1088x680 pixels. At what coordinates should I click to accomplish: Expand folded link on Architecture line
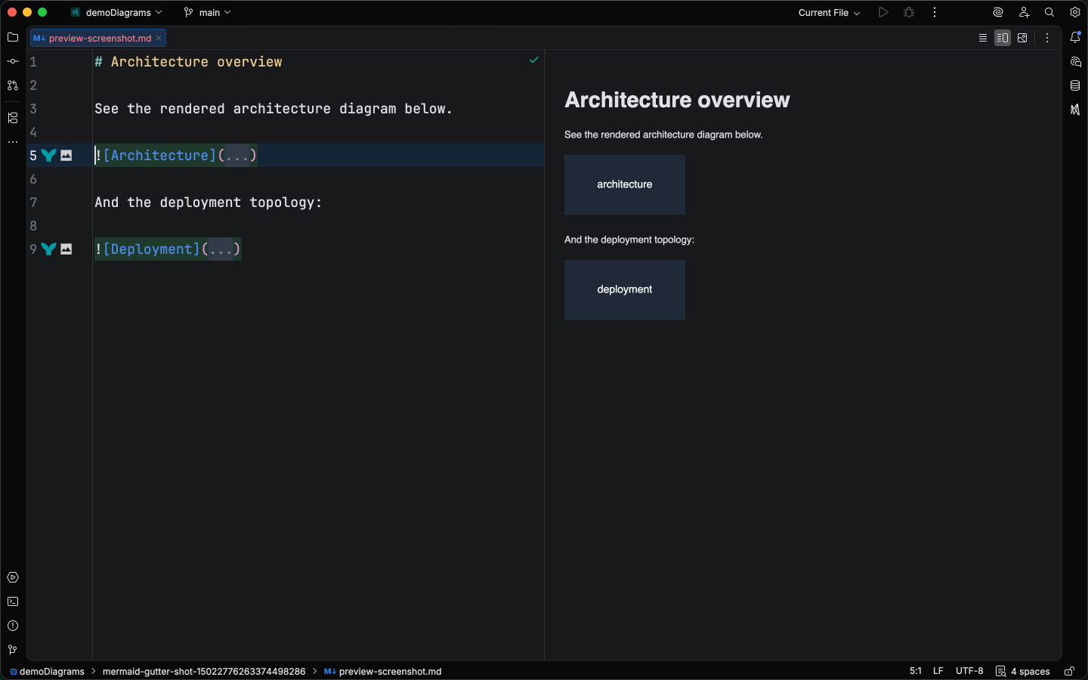237,155
